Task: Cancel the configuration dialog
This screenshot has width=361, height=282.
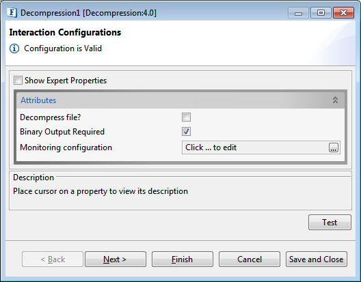Action: coord(250,259)
